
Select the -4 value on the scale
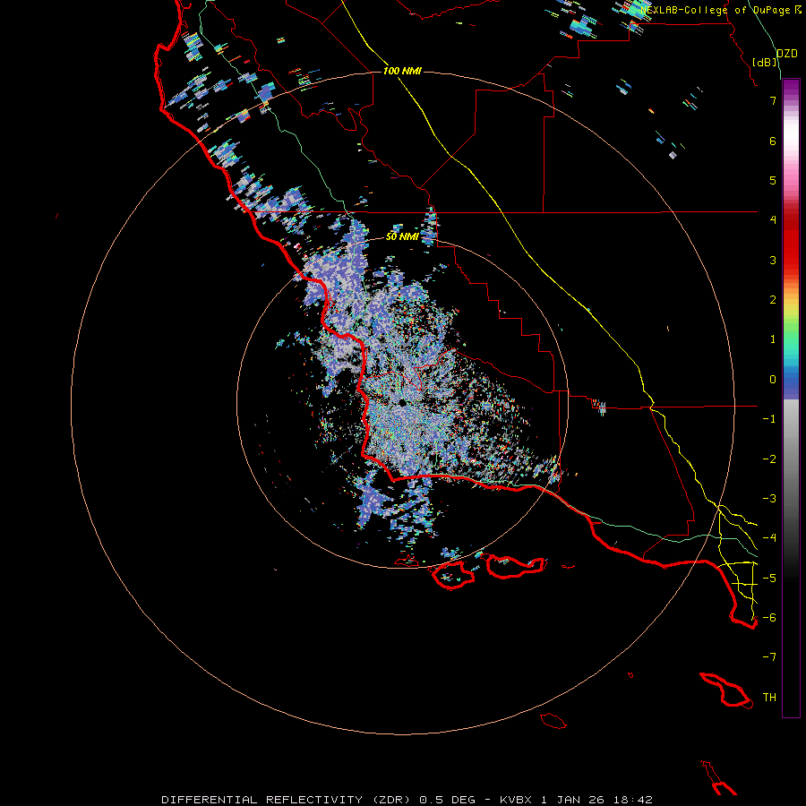[x=769, y=538]
